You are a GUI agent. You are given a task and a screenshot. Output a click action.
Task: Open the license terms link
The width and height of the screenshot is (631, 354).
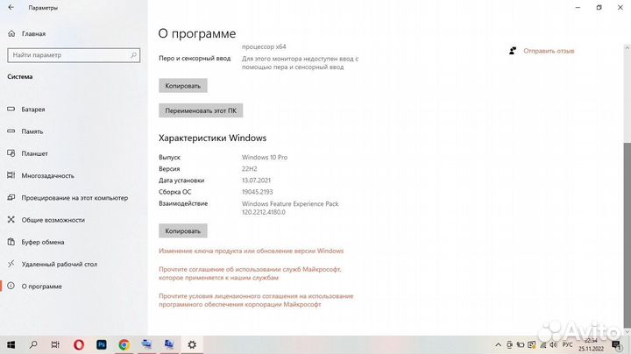256,300
